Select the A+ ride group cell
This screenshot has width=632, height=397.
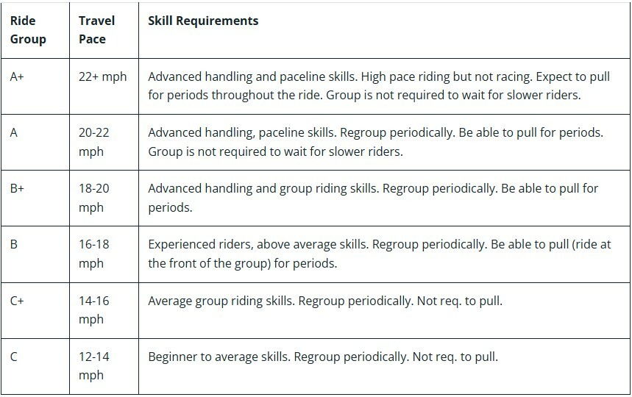click(18, 76)
